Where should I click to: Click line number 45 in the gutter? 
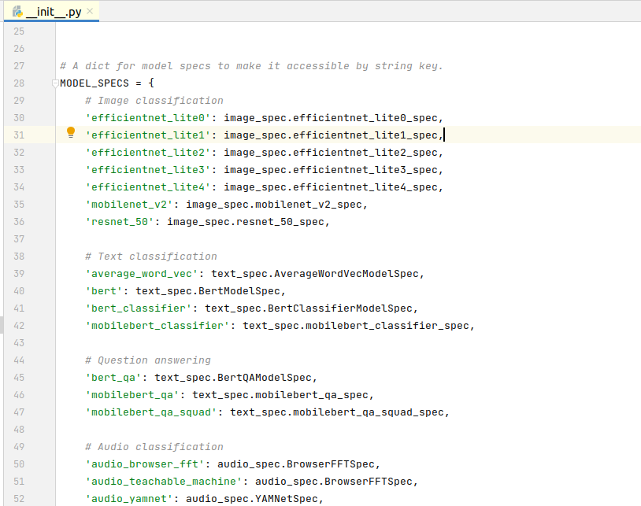pyautogui.click(x=19, y=378)
